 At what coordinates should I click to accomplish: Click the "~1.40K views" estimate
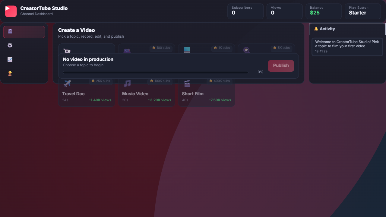point(100,100)
